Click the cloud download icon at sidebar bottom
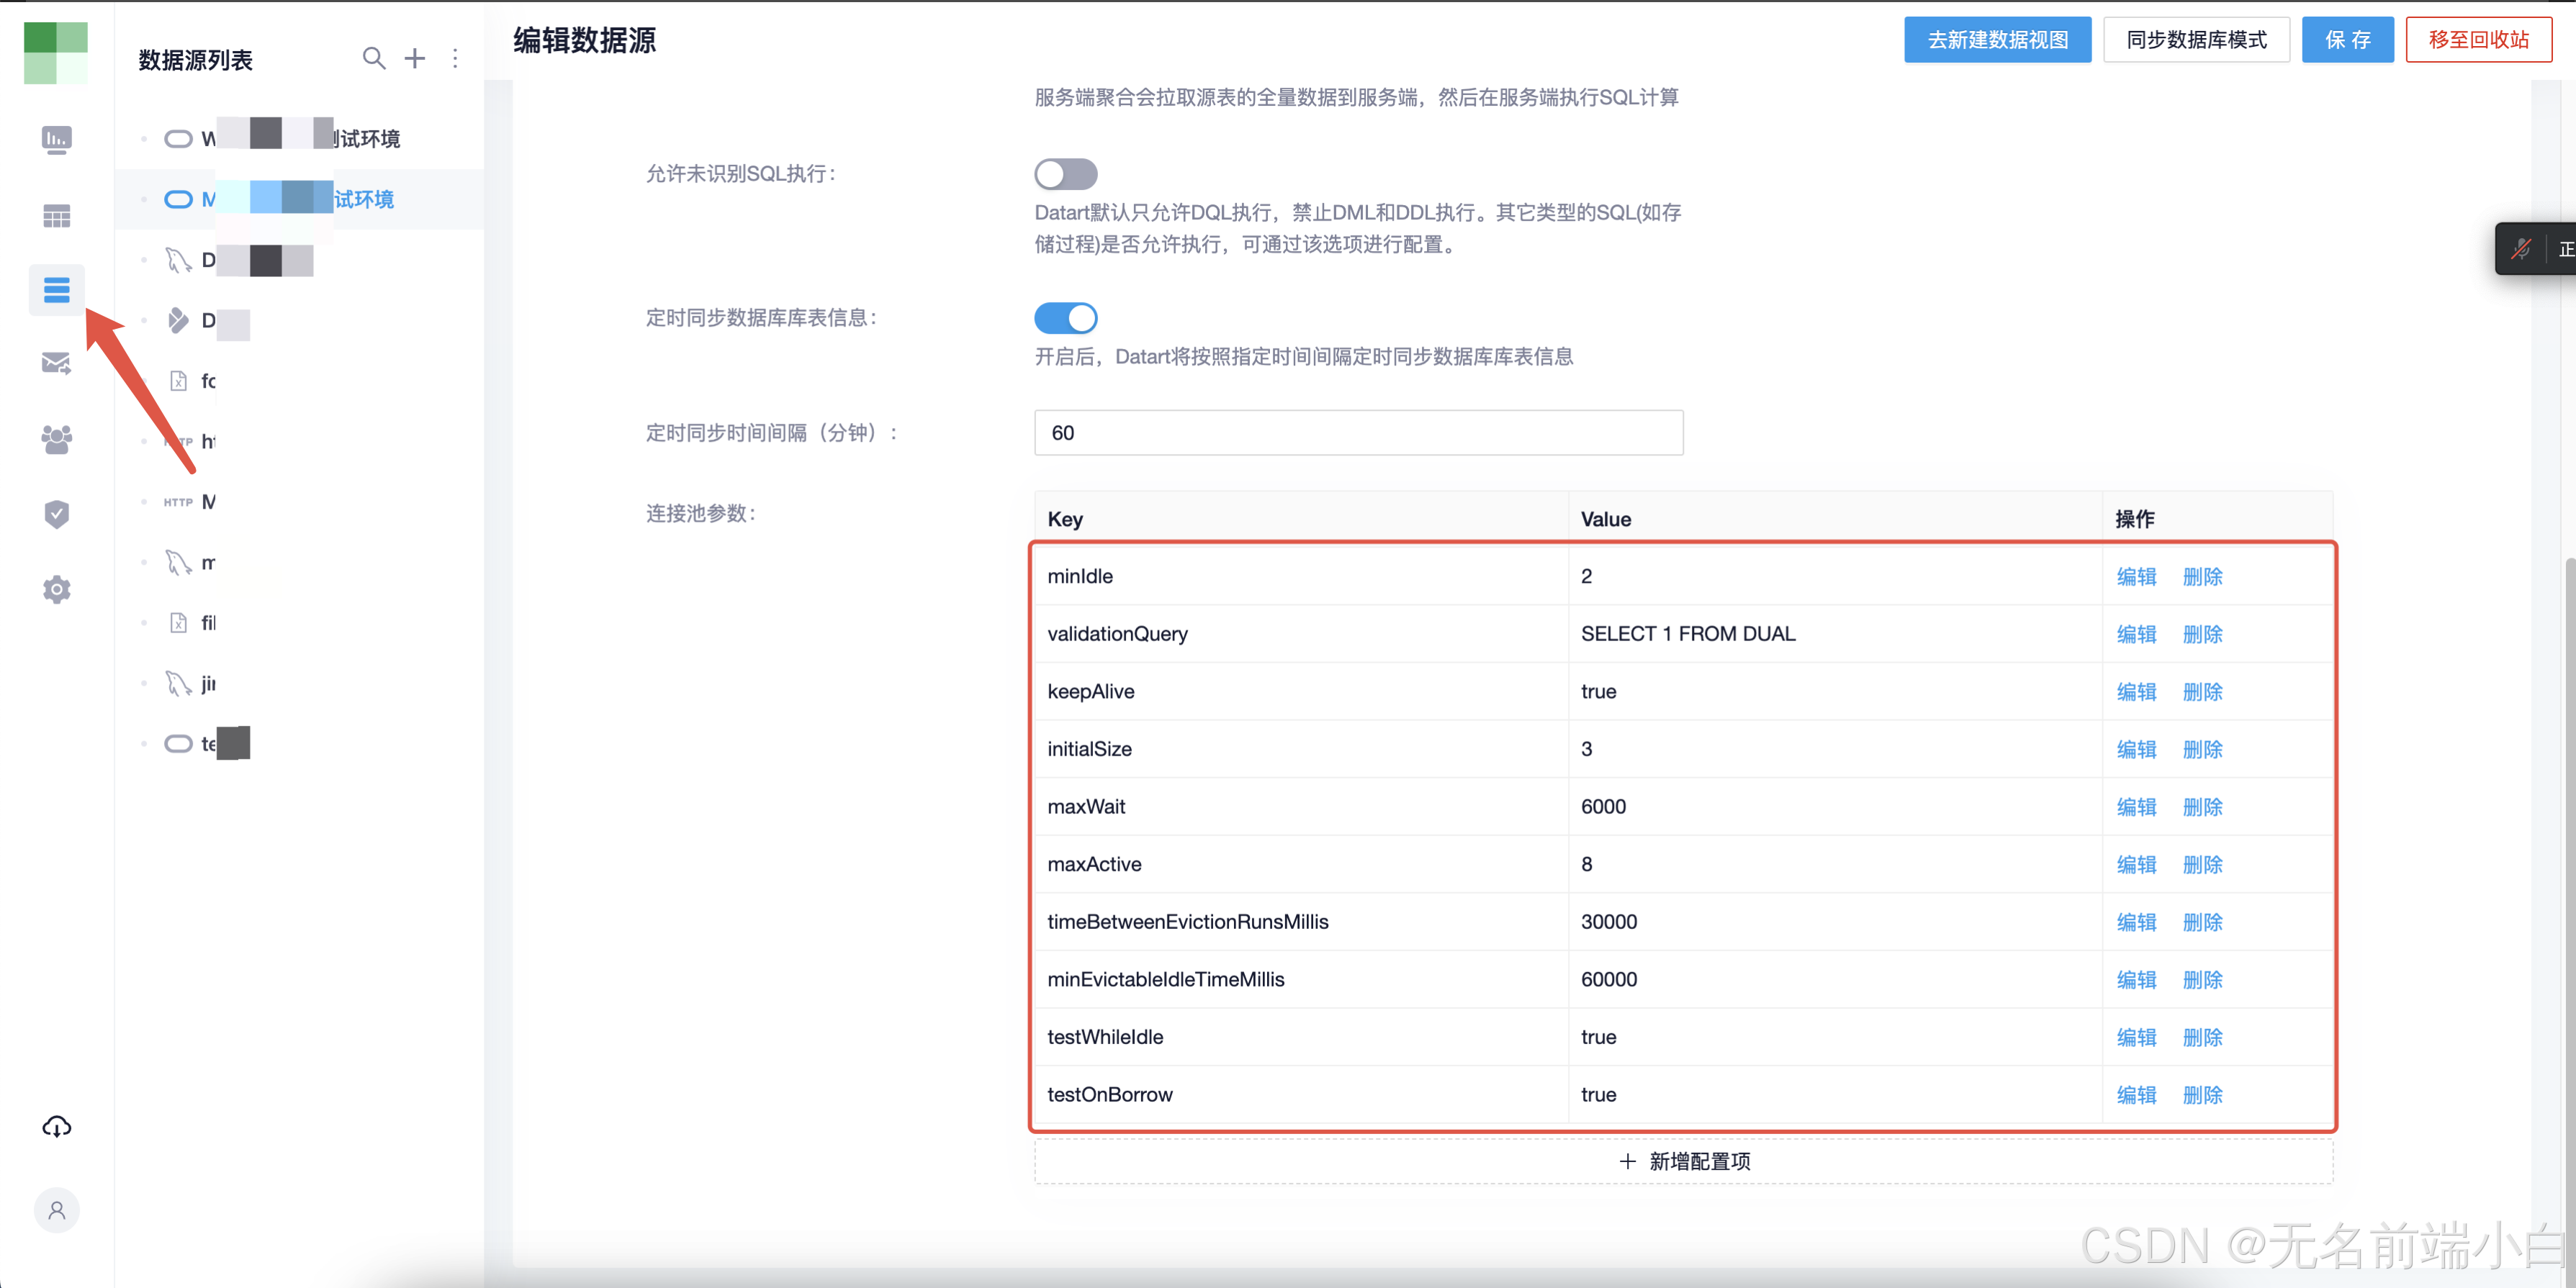 tap(56, 1126)
